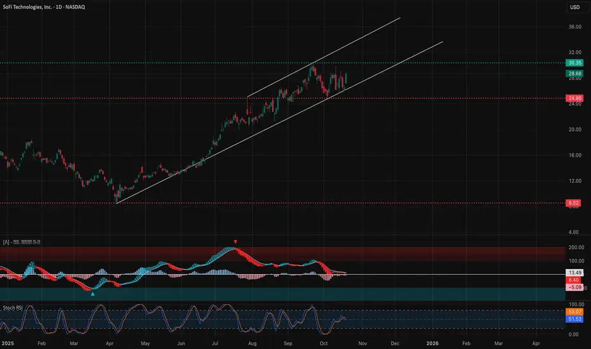Image resolution: width=591 pixels, height=349 pixels.
Task: Click the May label on time axis
Action: (x=145, y=343)
